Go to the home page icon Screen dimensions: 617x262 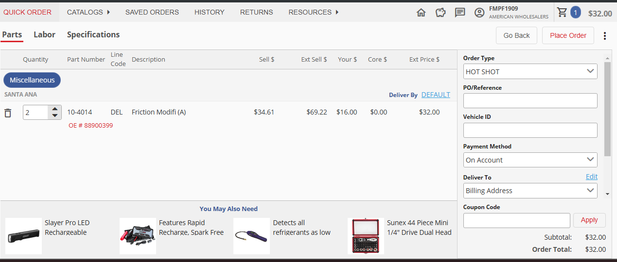[x=421, y=13]
